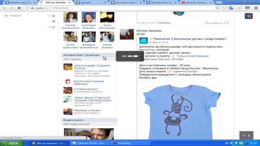Click the colored bars extension widget
The width and height of the screenshot is (260, 146).
click(249, 16)
